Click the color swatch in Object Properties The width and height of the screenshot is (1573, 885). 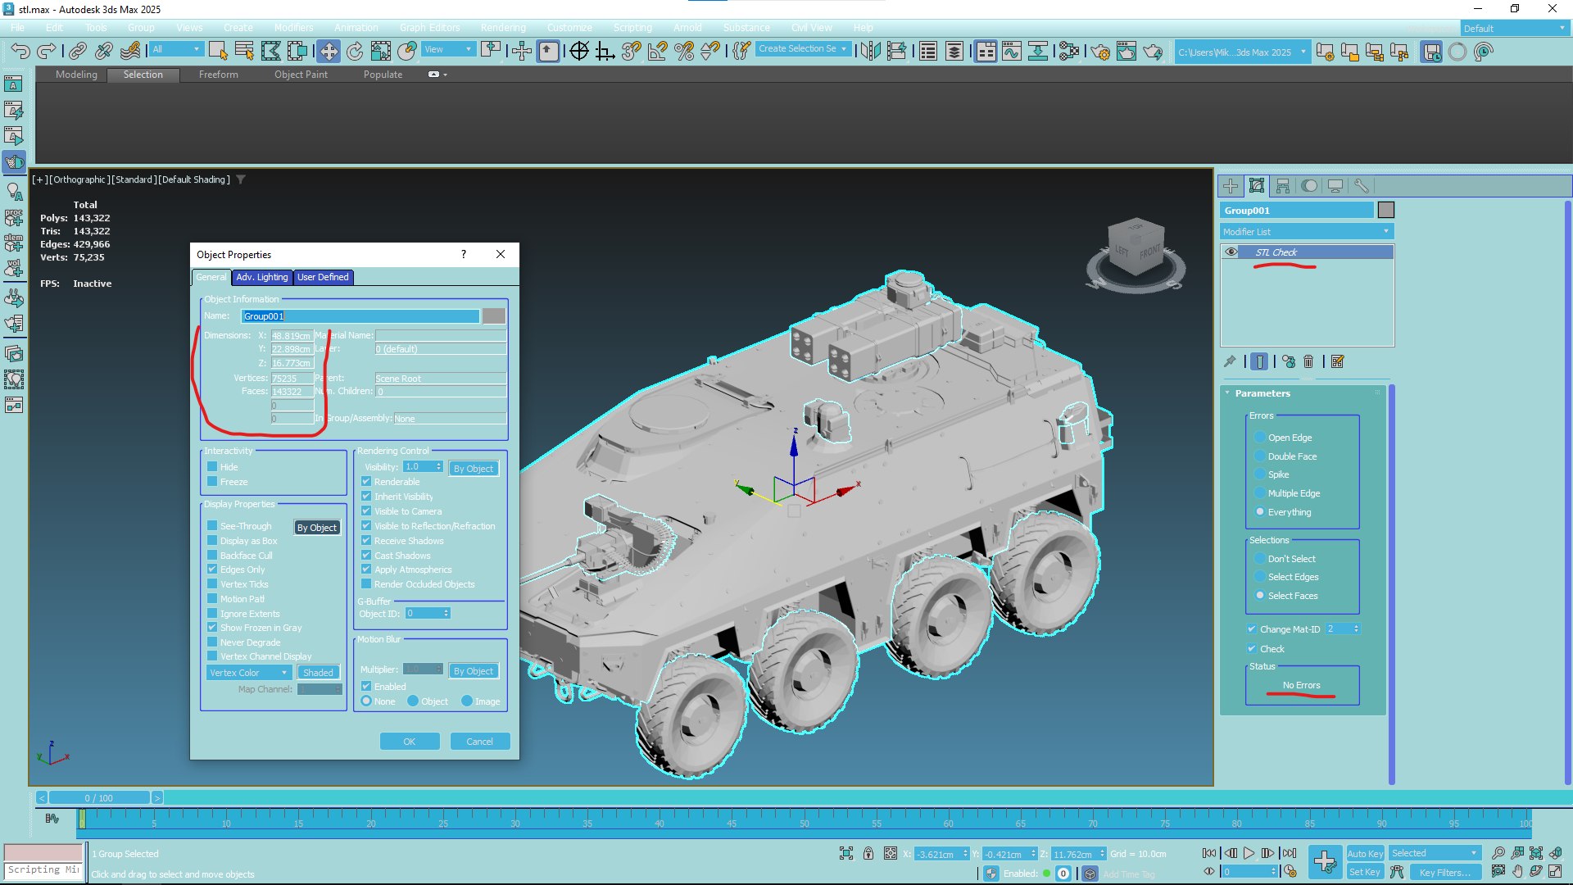click(x=494, y=316)
